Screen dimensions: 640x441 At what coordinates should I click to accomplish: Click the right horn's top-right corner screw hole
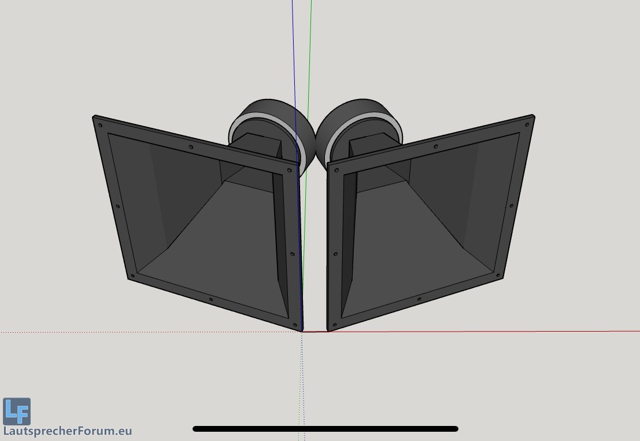pos(527,124)
